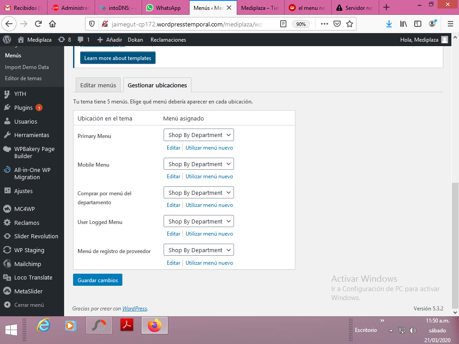Toggle the Firefox sidebar icon
Image resolution: width=459 pixels, height=344 pixels.
[418, 24]
